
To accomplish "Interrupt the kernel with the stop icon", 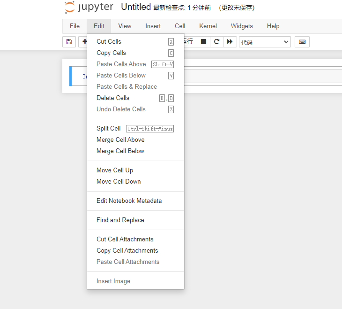I will pos(203,41).
